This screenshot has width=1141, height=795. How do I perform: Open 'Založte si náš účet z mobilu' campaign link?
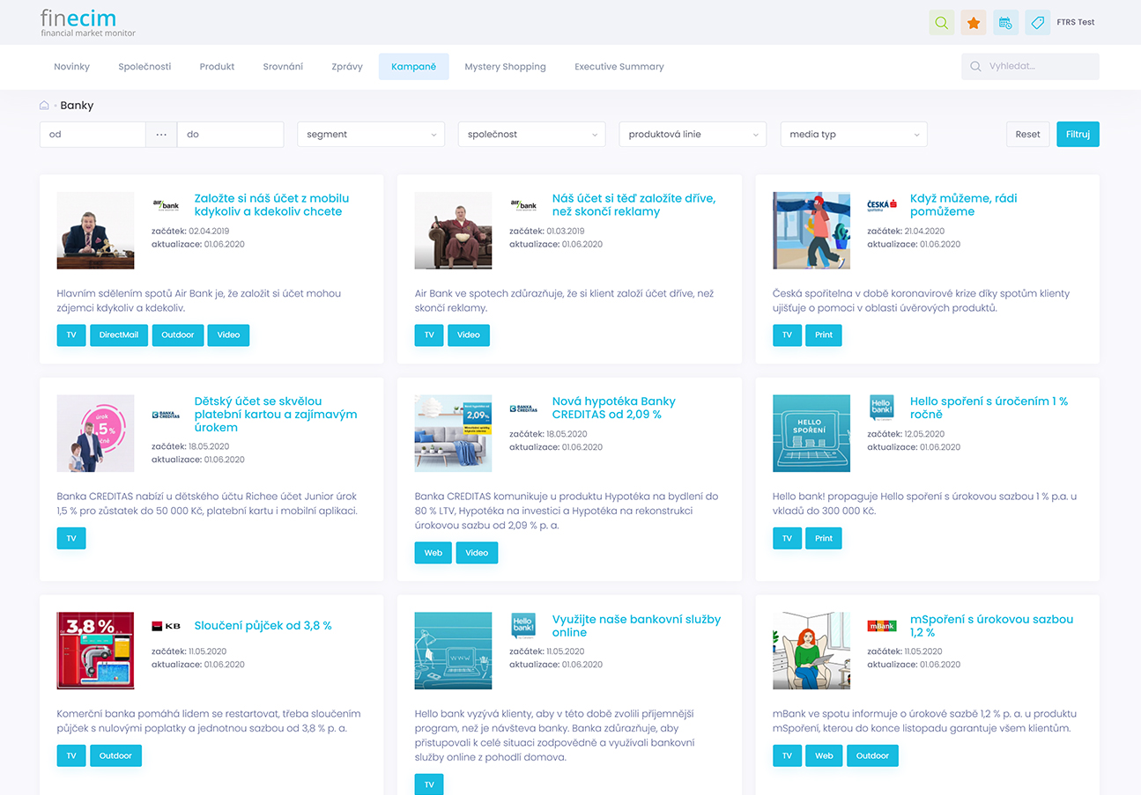pos(271,205)
